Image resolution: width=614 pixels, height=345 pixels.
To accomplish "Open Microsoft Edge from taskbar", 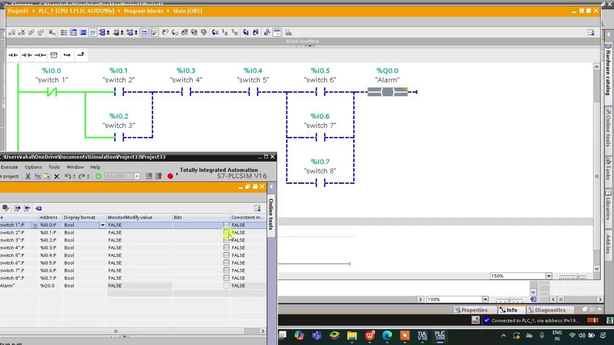I will click(x=387, y=335).
